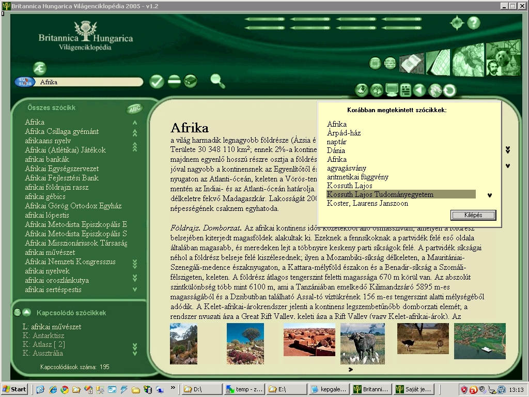Click the small round icon left of Kapcsolódó szócikkek
The width and height of the screenshot is (529, 397).
[x=17, y=312]
